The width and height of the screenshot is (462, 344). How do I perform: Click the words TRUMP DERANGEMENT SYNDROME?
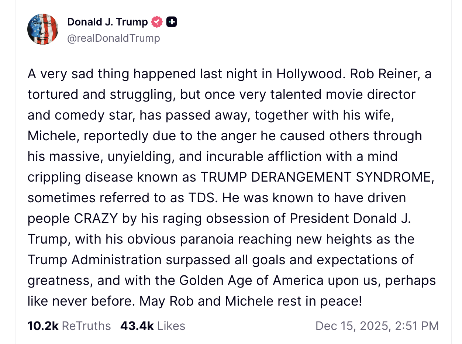316,177
